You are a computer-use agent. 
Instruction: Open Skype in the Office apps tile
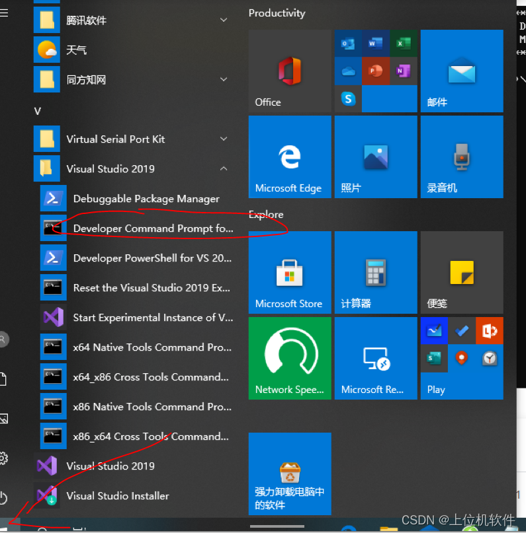point(348,99)
